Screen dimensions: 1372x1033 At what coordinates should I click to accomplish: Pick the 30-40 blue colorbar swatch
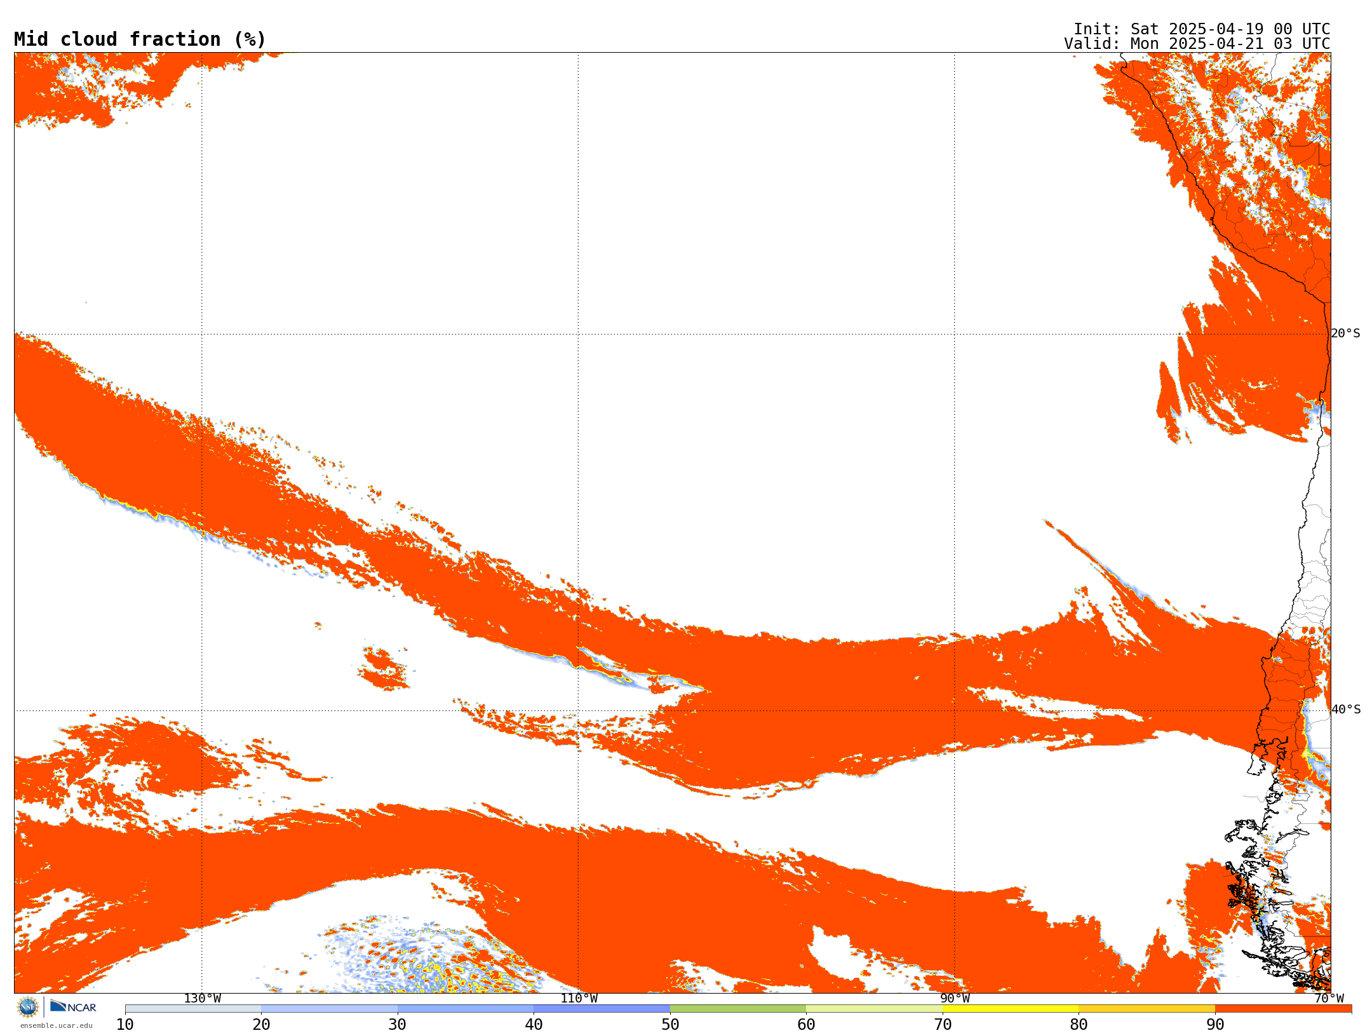[466, 1009]
